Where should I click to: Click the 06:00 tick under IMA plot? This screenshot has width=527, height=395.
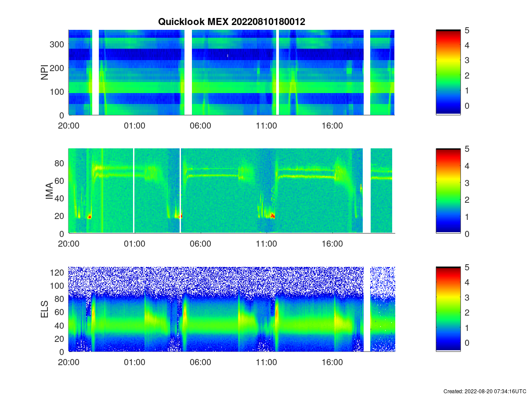pyautogui.click(x=200, y=244)
